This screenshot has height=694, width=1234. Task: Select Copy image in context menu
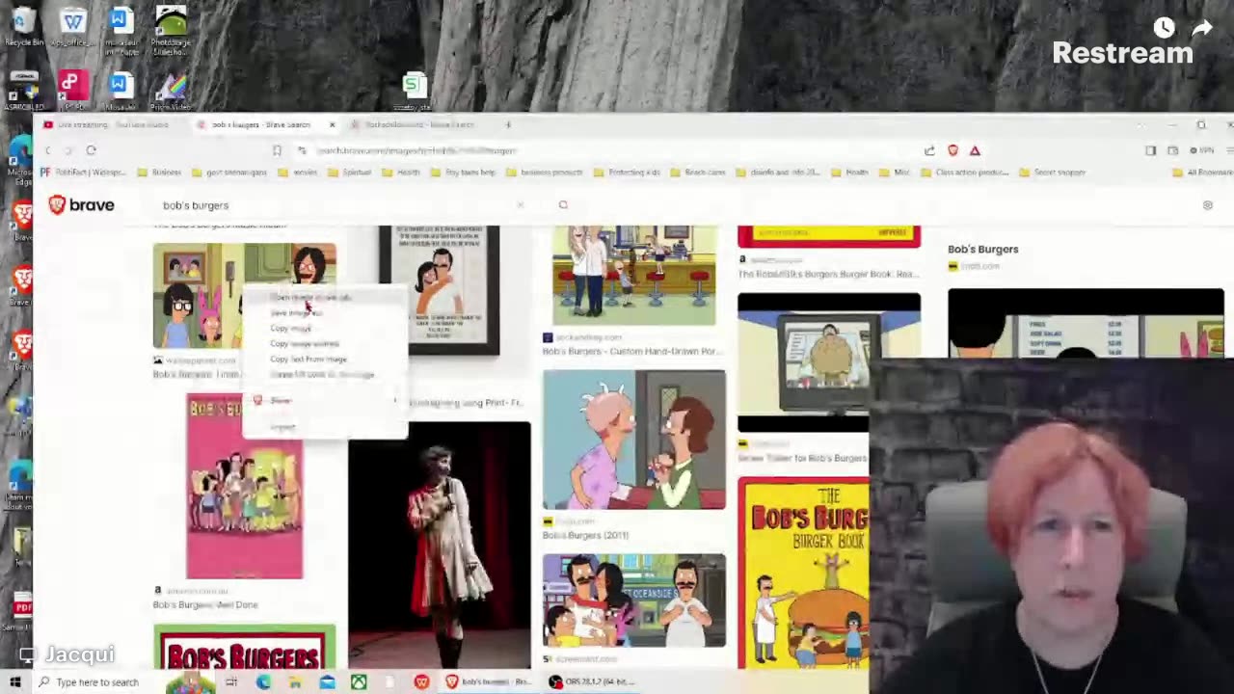pos(323,328)
